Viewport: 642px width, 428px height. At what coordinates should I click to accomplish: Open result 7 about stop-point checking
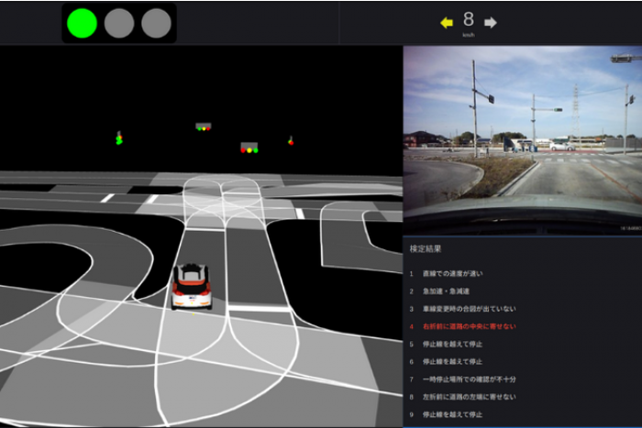click(x=466, y=379)
